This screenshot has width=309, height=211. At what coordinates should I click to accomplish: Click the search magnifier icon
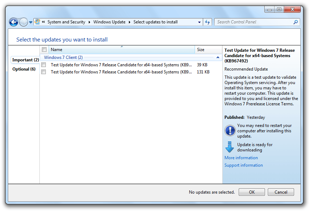pos(296,22)
